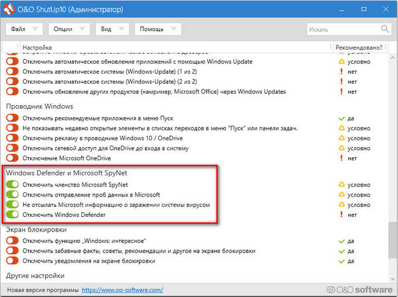Click warning triangle for Microsoft SpyNet membership
The width and height of the screenshot is (398, 297).
tap(342, 185)
